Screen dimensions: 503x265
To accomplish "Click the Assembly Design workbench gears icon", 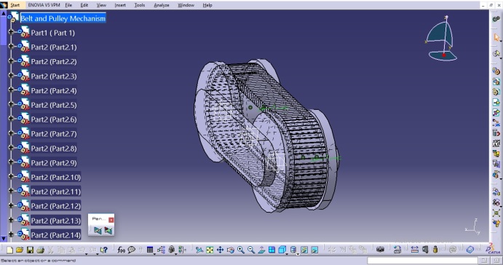I will point(496,19).
